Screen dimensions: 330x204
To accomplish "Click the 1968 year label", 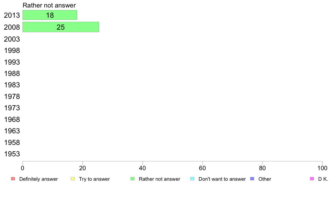I will [12, 119].
